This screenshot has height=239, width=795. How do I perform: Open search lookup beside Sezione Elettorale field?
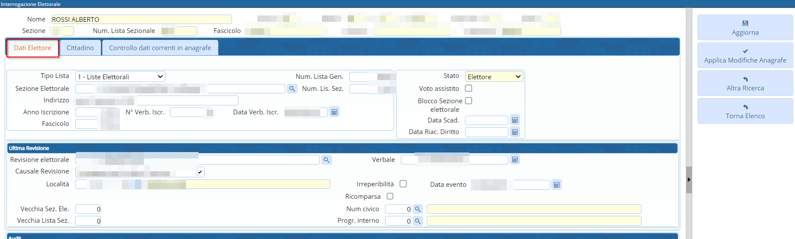[x=292, y=89]
